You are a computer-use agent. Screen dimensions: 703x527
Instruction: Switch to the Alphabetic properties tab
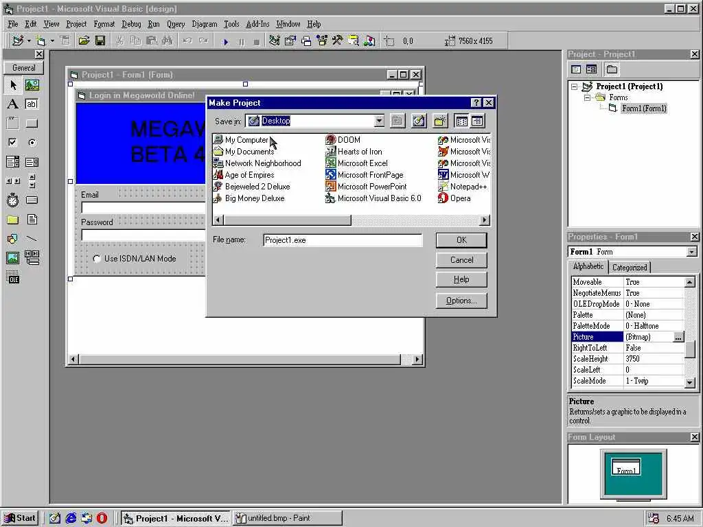click(588, 266)
